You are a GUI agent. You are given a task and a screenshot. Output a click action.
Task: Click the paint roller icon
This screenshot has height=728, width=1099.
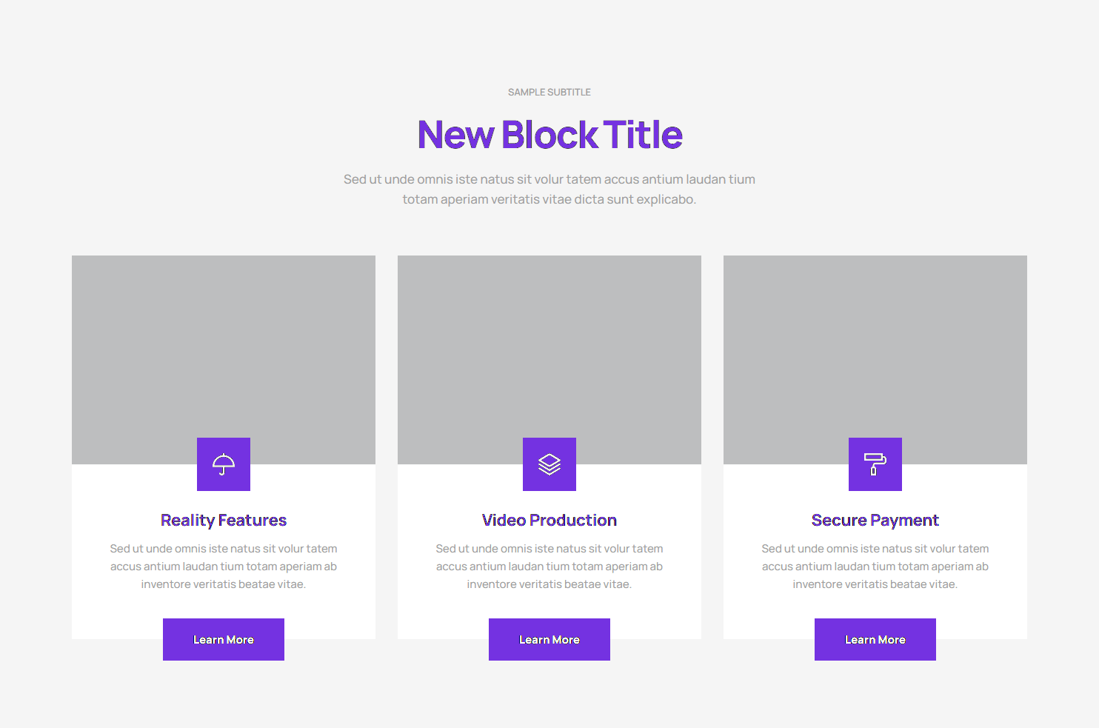coord(875,464)
